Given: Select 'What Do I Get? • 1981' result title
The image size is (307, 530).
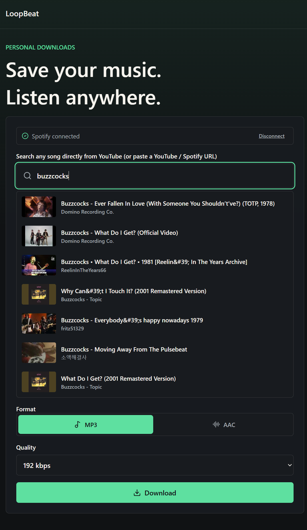Looking at the screenshot, I should pyautogui.click(x=154, y=262).
